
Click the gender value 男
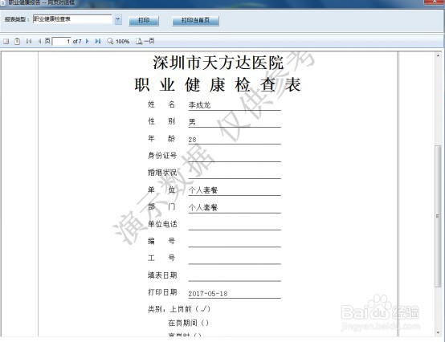click(x=192, y=122)
